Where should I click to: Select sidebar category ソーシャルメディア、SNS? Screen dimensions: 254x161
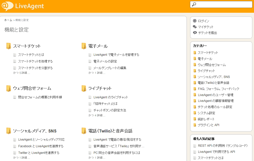click(214, 77)
